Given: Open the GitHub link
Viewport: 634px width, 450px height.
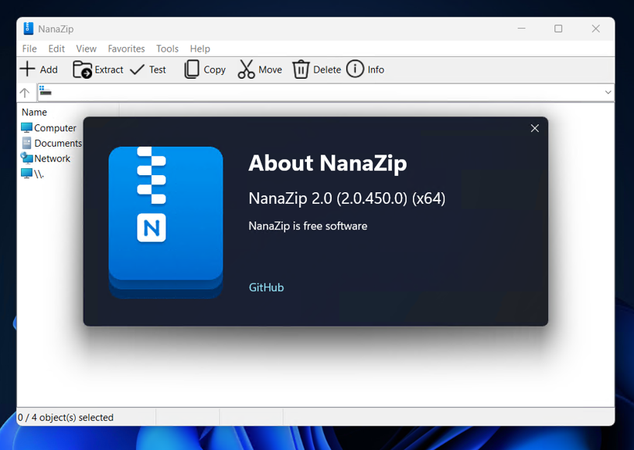Looking at the screenshot, I should pos(266,287).
